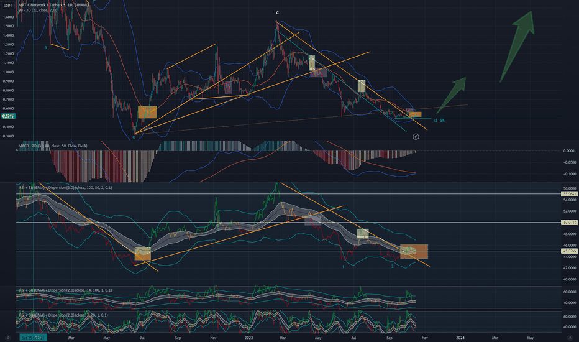Screen dimensions: 579x342
Task: Click the 45.0295 RSI level label
Action: [569, 251]
